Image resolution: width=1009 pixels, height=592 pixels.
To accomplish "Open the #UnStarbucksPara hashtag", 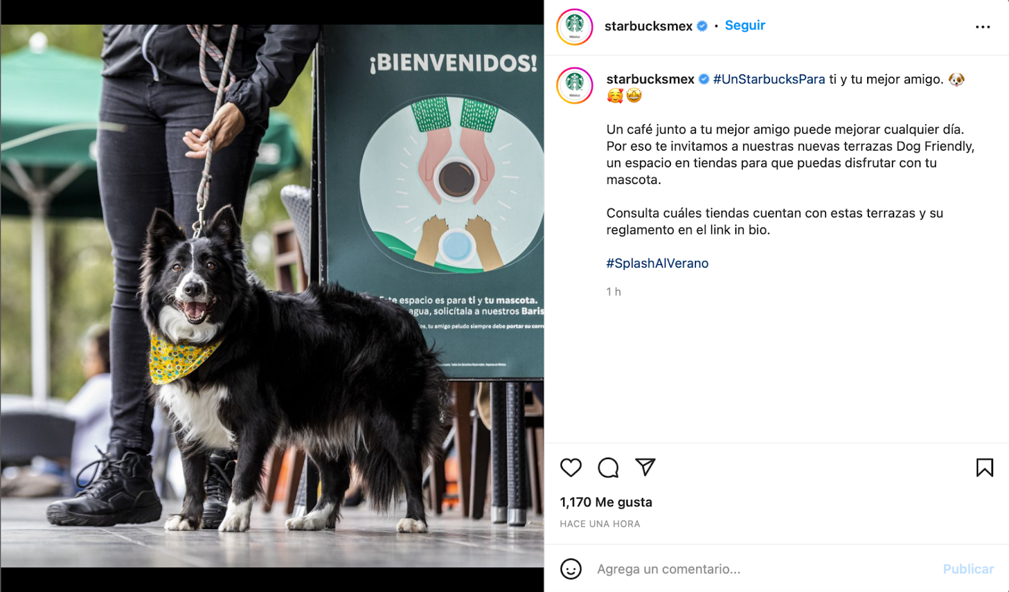I will point(769,79).
